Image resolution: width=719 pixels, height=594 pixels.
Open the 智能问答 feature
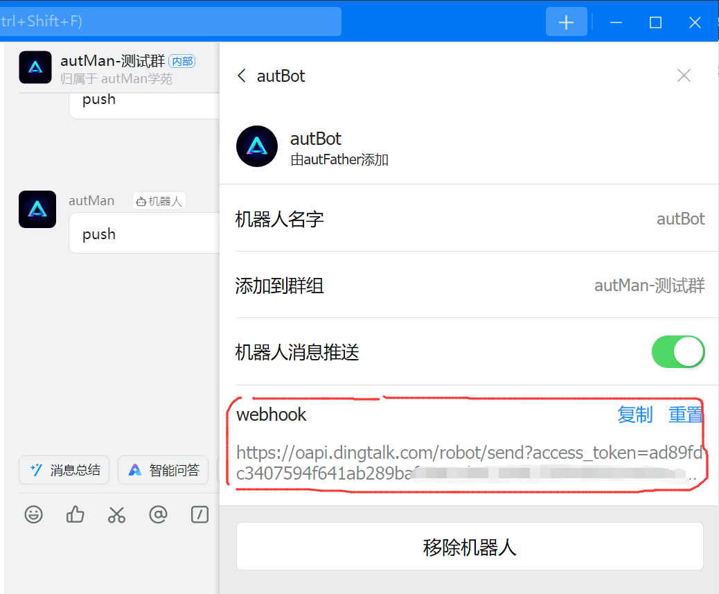point(163,470)
